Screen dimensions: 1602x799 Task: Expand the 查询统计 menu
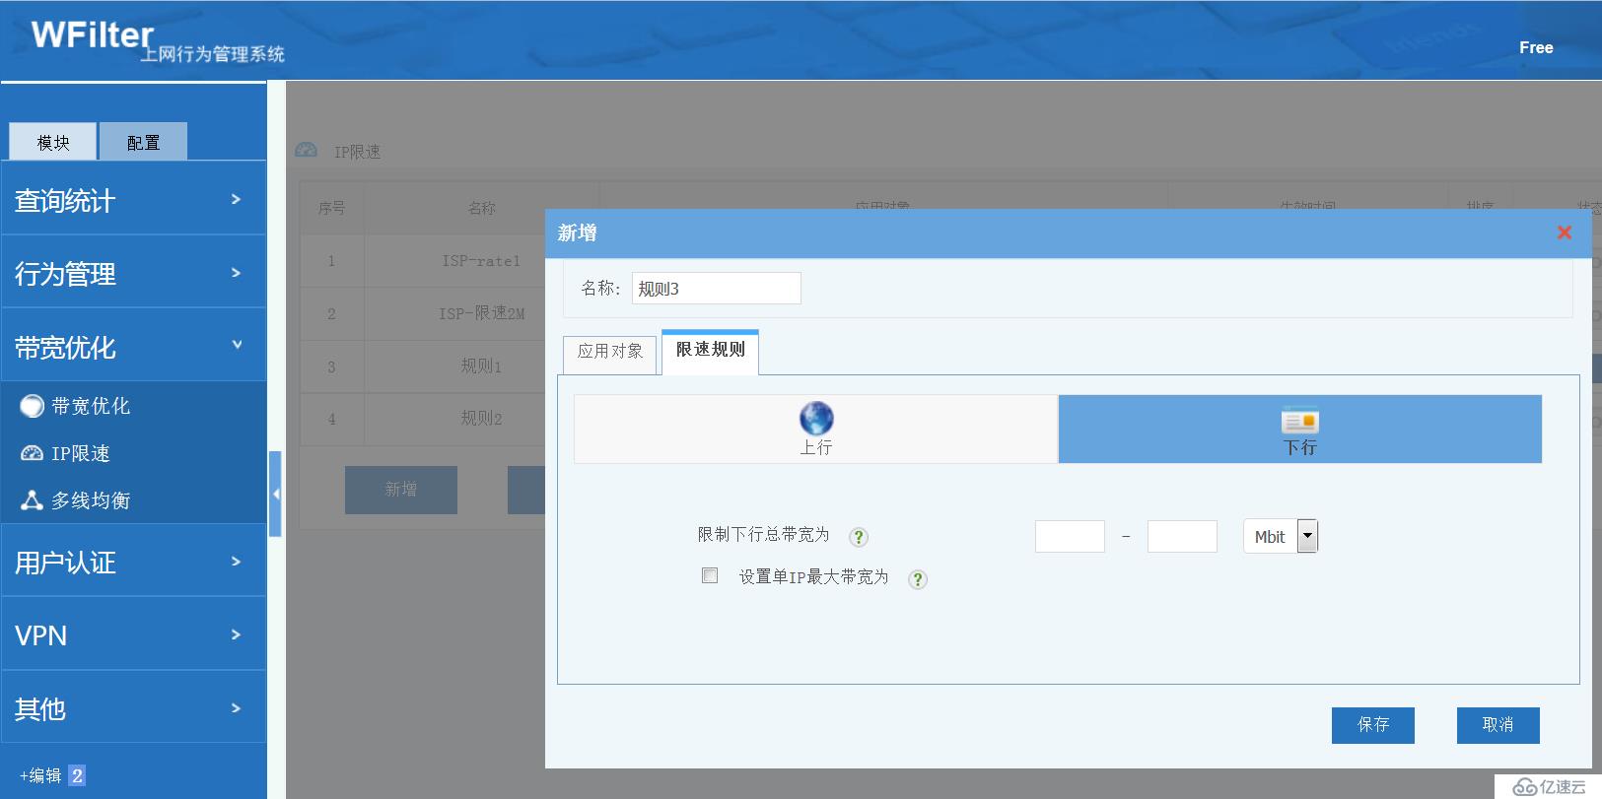[x=134, y=199]
